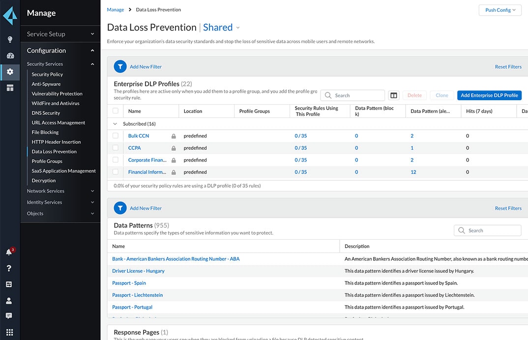Collapse the Security Services section
This screenshot has width=528, height=340.
[92, 63]
